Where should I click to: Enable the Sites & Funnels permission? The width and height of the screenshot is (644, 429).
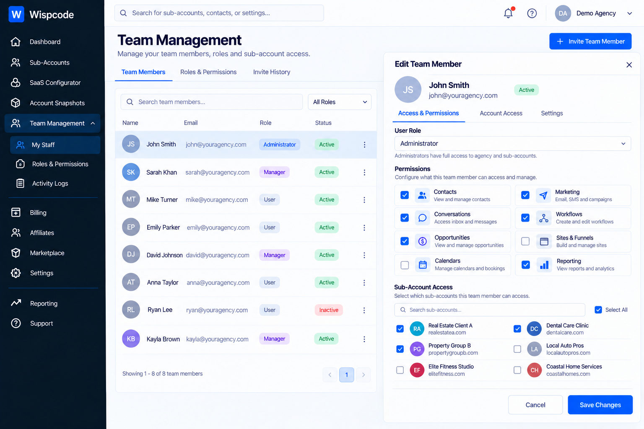[x=525, y=241]
